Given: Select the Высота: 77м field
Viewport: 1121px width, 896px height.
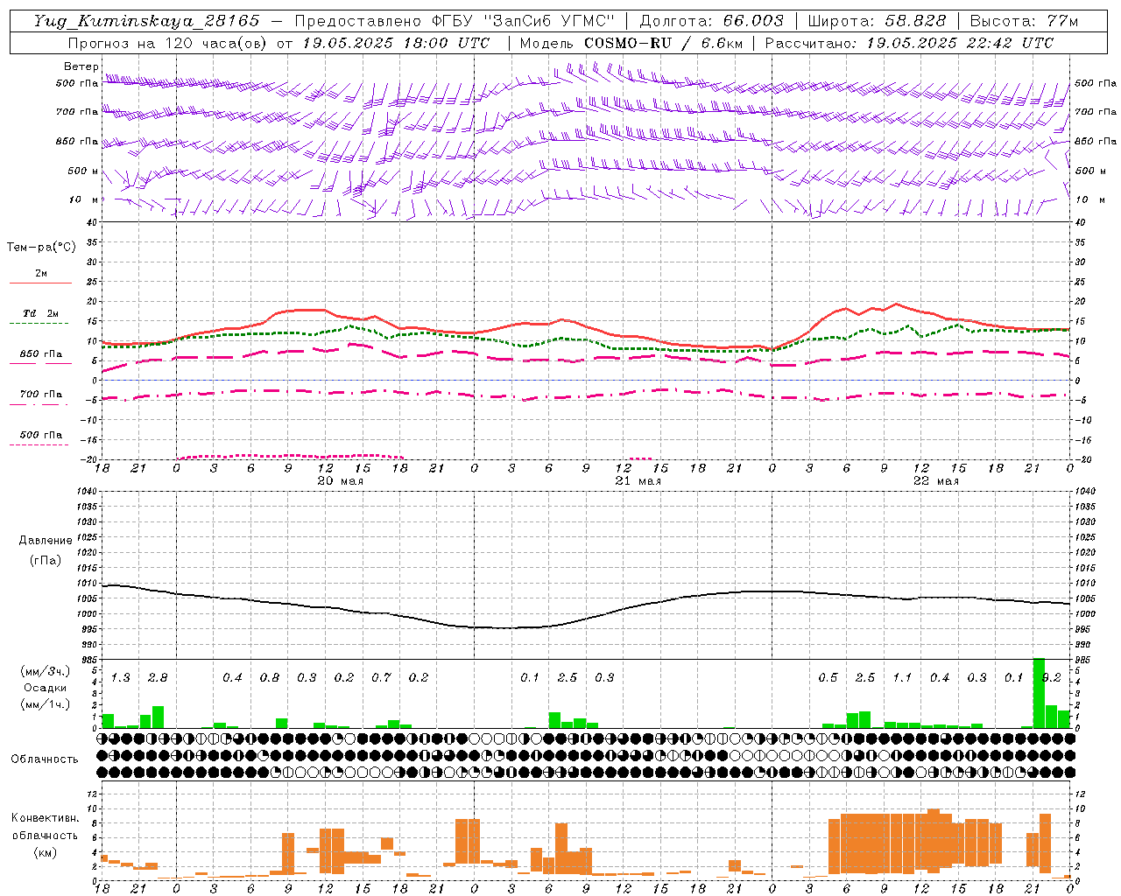Looking at the screenshot, I should pos(1024,21).
